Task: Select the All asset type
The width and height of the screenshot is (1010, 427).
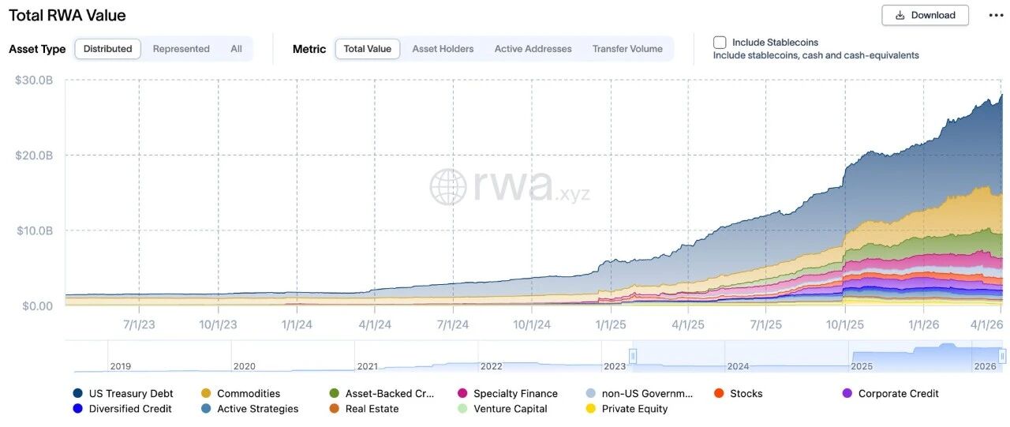Action: click(236, 49)
